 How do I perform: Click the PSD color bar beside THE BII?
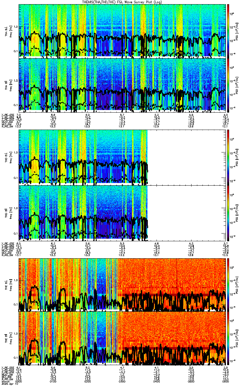tap(228, 338)
